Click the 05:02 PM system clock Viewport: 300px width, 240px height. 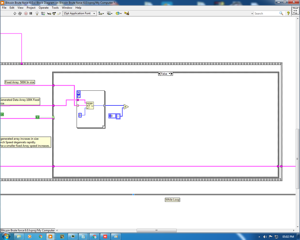click(x=288, y=237)
